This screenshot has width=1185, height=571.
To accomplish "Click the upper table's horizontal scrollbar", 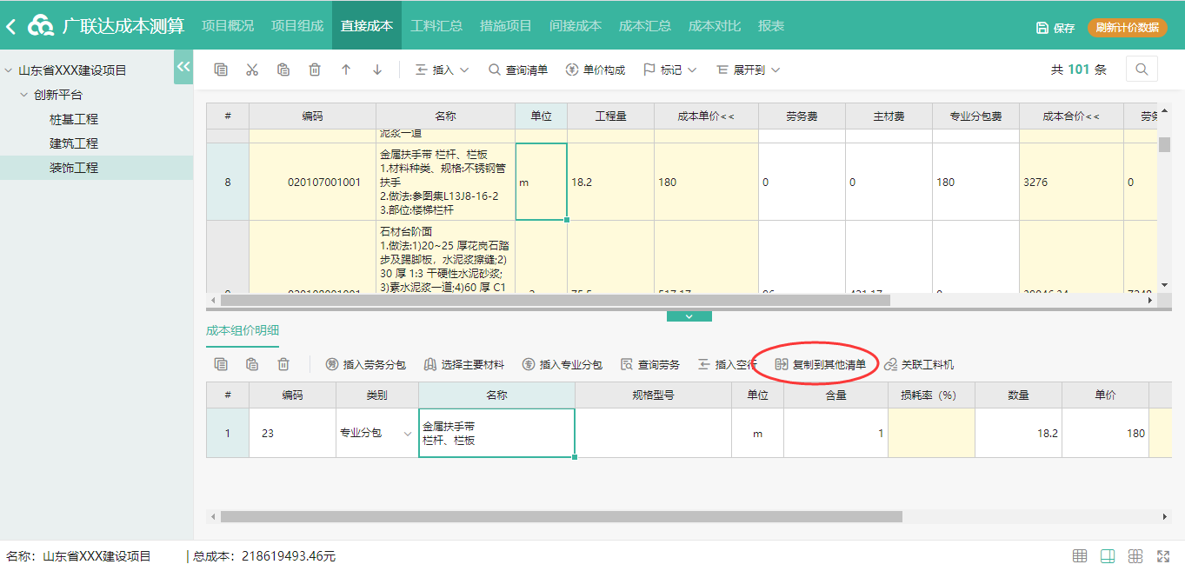I will pyautogui.click(x=556, y=300).
